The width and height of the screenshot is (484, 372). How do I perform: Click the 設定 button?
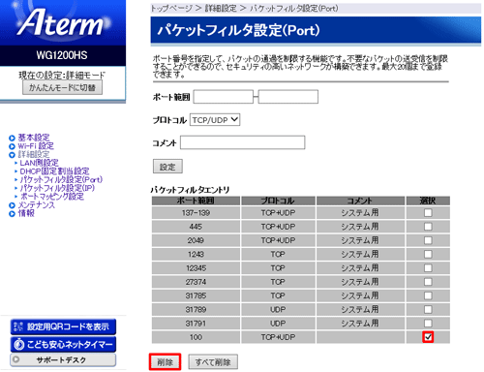tap(167, 167)
